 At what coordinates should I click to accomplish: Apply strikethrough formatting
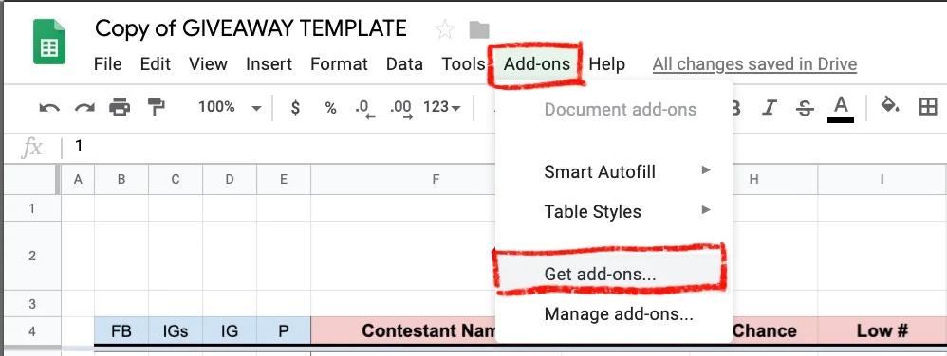805,108
